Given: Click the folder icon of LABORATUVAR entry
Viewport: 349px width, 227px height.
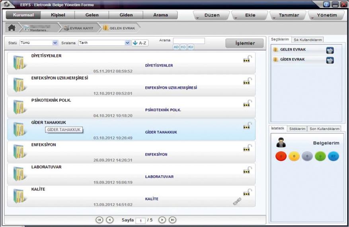Looking at the screenshot, I should (19, 174).
